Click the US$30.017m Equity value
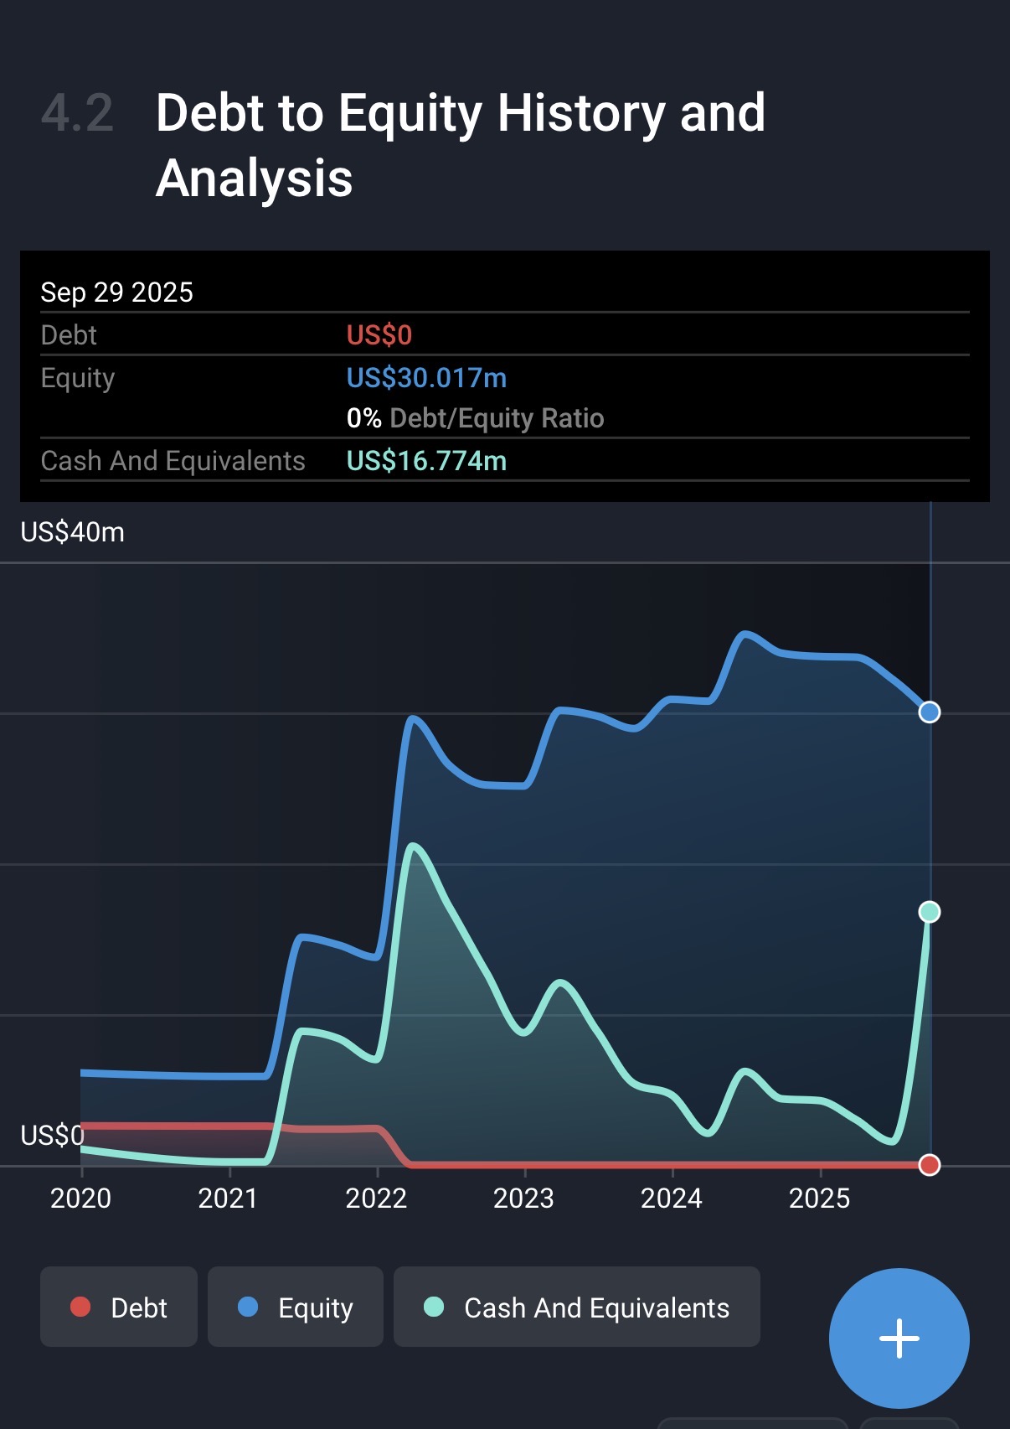The height and width of the screenshot is (1429, 1010). point(426,378)
